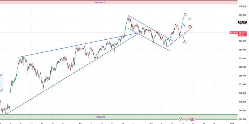Click the red Japan flag event icon

(x=186, y=120)
